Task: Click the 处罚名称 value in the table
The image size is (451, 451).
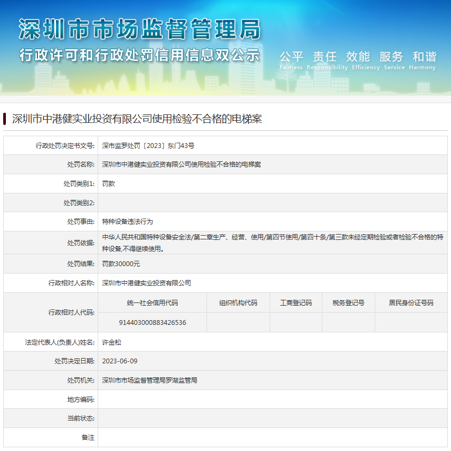Action: (x=181, y=165)
